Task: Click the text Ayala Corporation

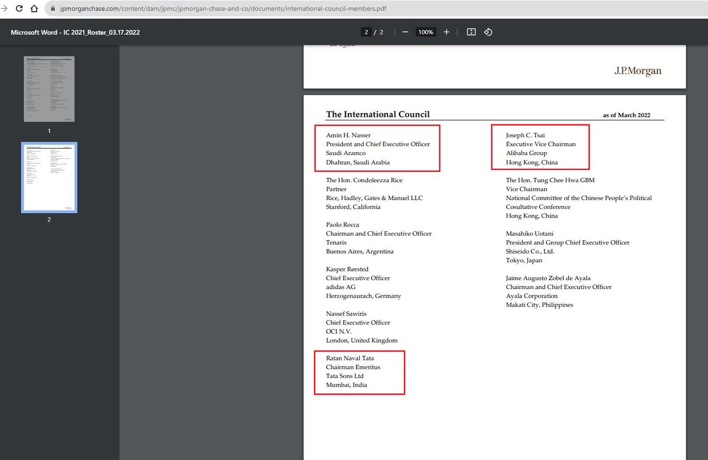Action: [532, 296]
